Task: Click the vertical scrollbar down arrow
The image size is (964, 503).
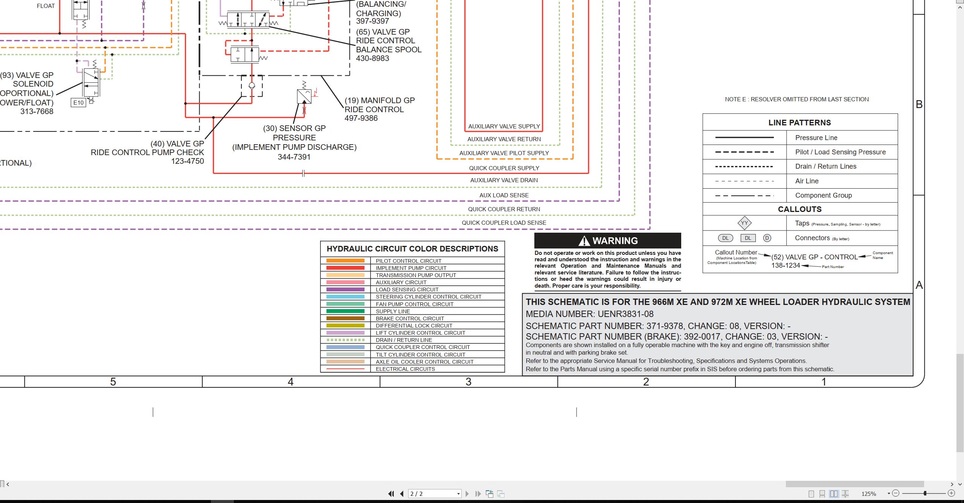Action: (960, 484)
